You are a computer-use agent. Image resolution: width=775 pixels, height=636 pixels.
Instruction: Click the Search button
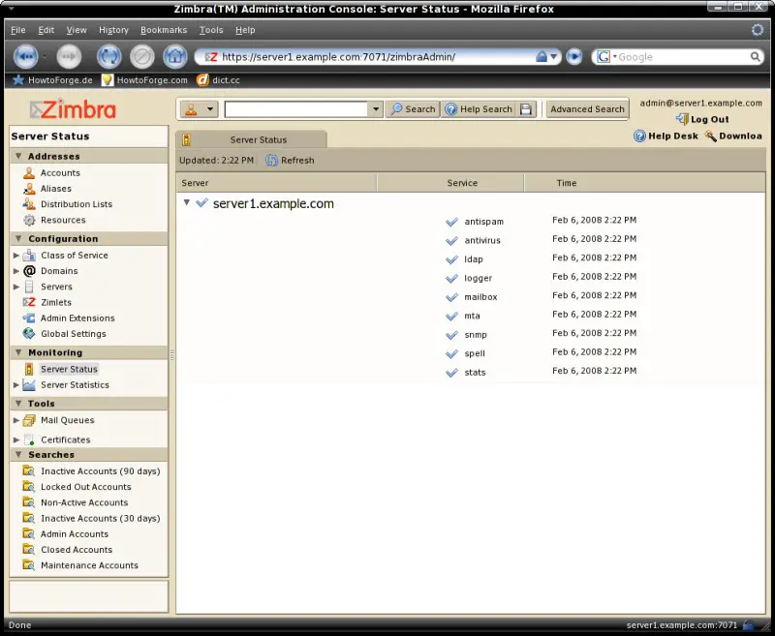click(413, 109)
